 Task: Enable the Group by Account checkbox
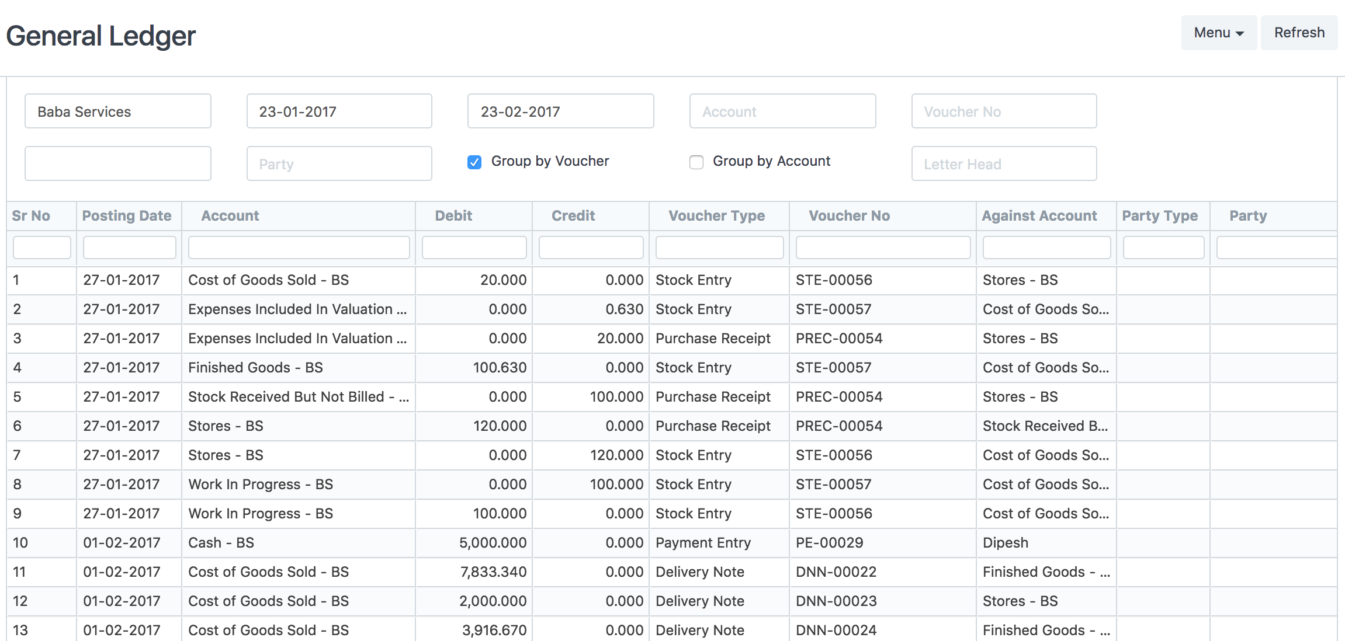pyautogui.click(x=696, y=162)
